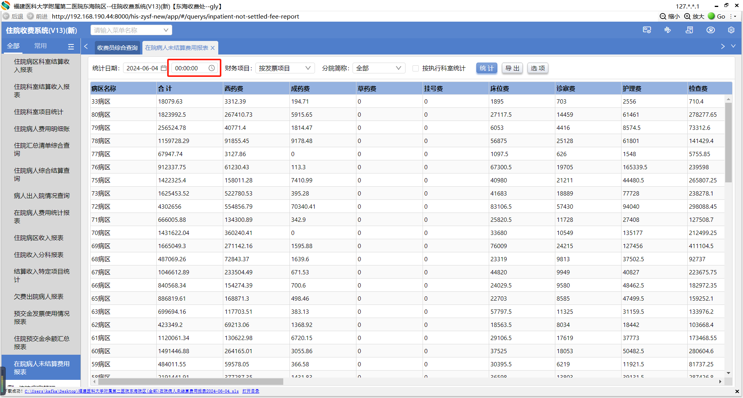Click the 病区名称 column header
This screenshot has height=398, width=743.
(123, 88)
